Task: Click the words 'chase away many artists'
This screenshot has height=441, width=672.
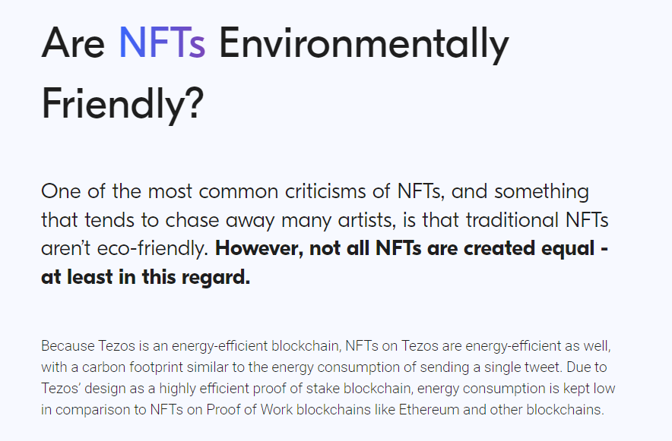Action: tap(280, 220)
